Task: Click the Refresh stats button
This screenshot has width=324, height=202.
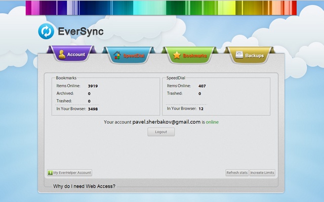Action: coord(237,173)
